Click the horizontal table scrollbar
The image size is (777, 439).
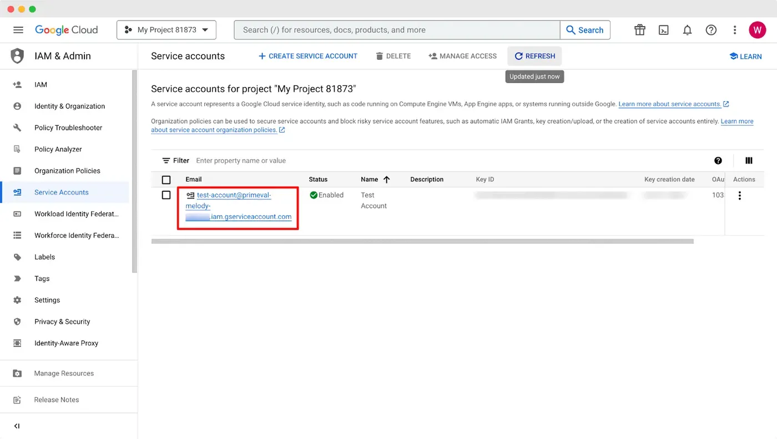coord(422,241)
